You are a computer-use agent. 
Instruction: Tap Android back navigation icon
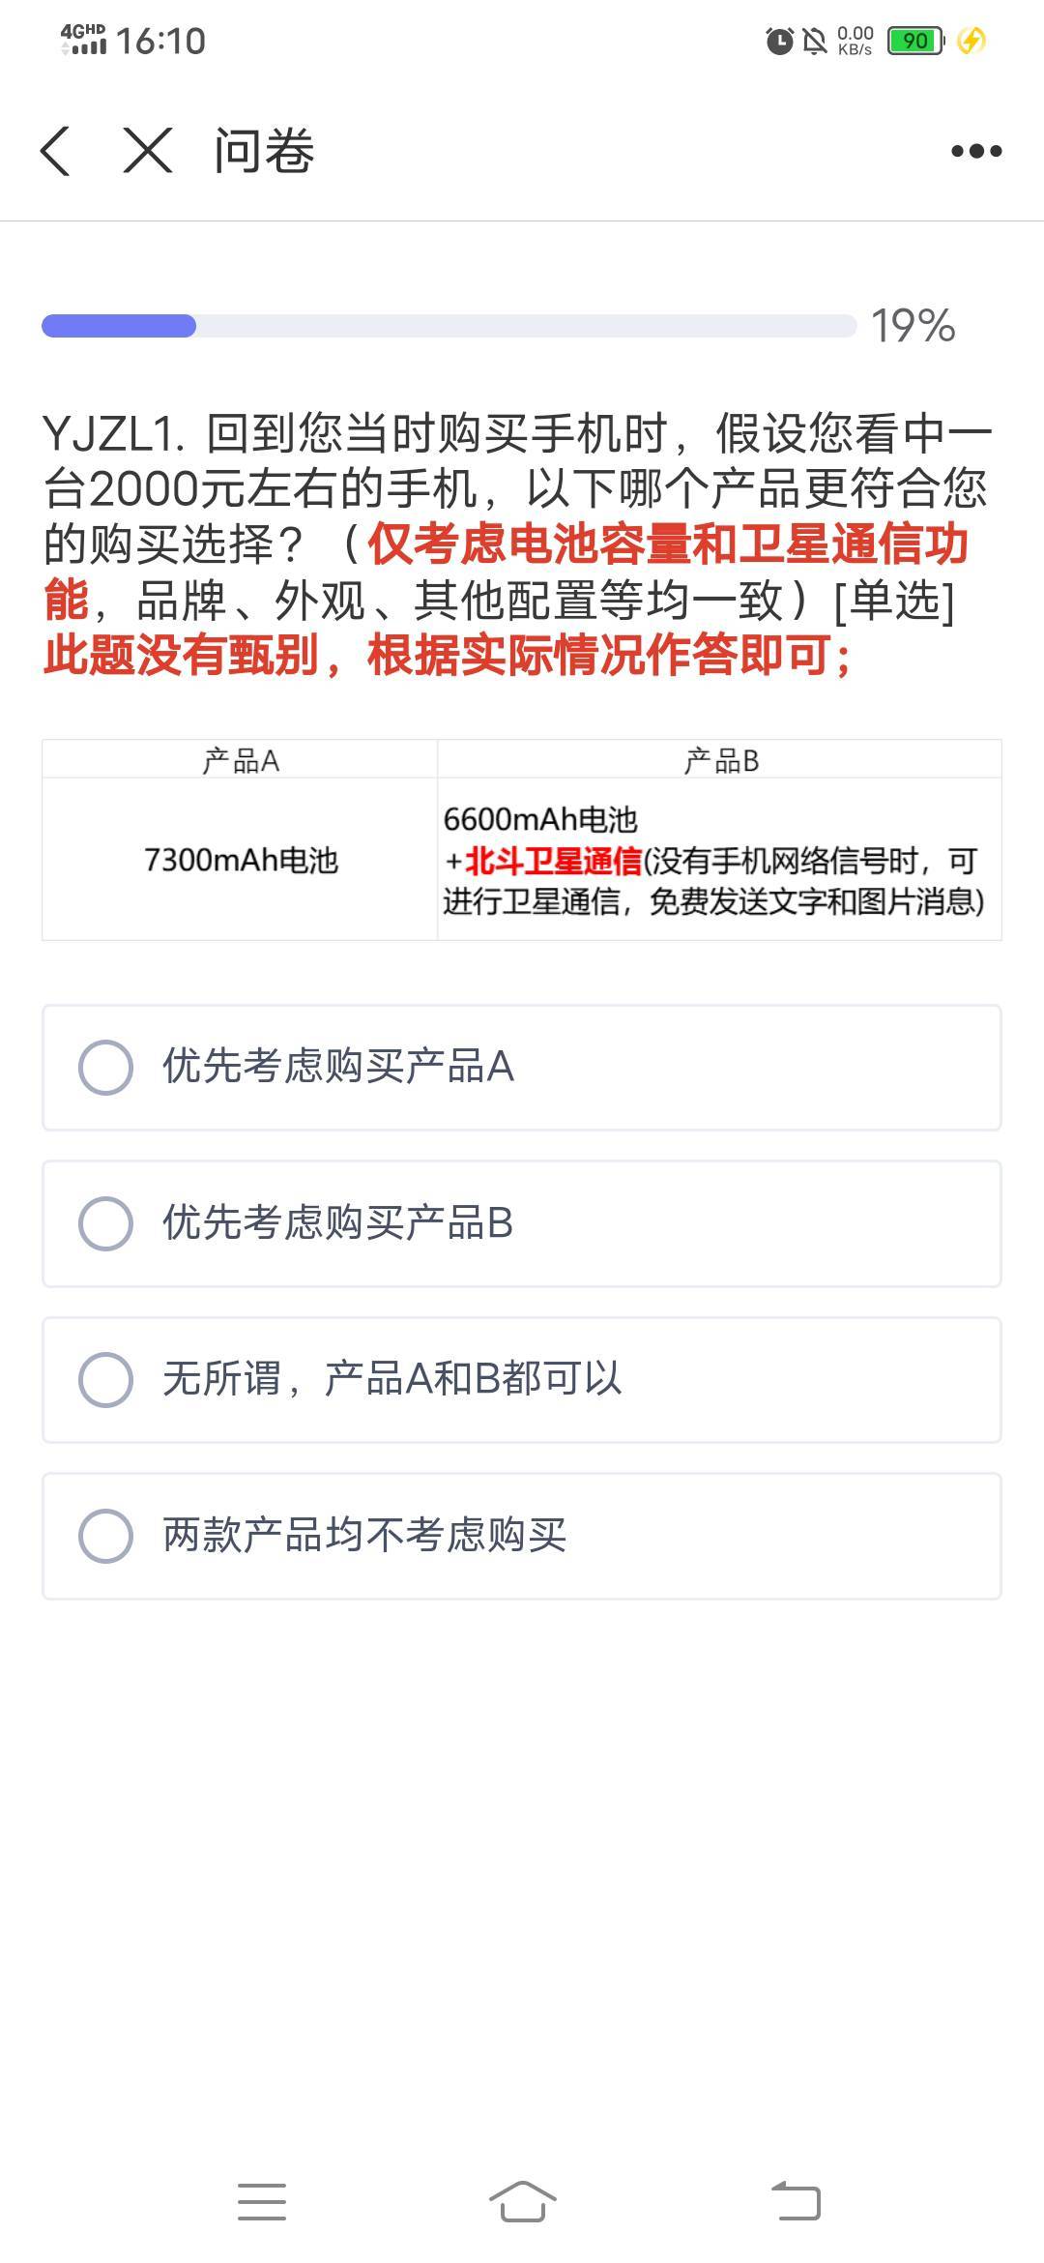pyautogui.click(x=796, y=2202)
